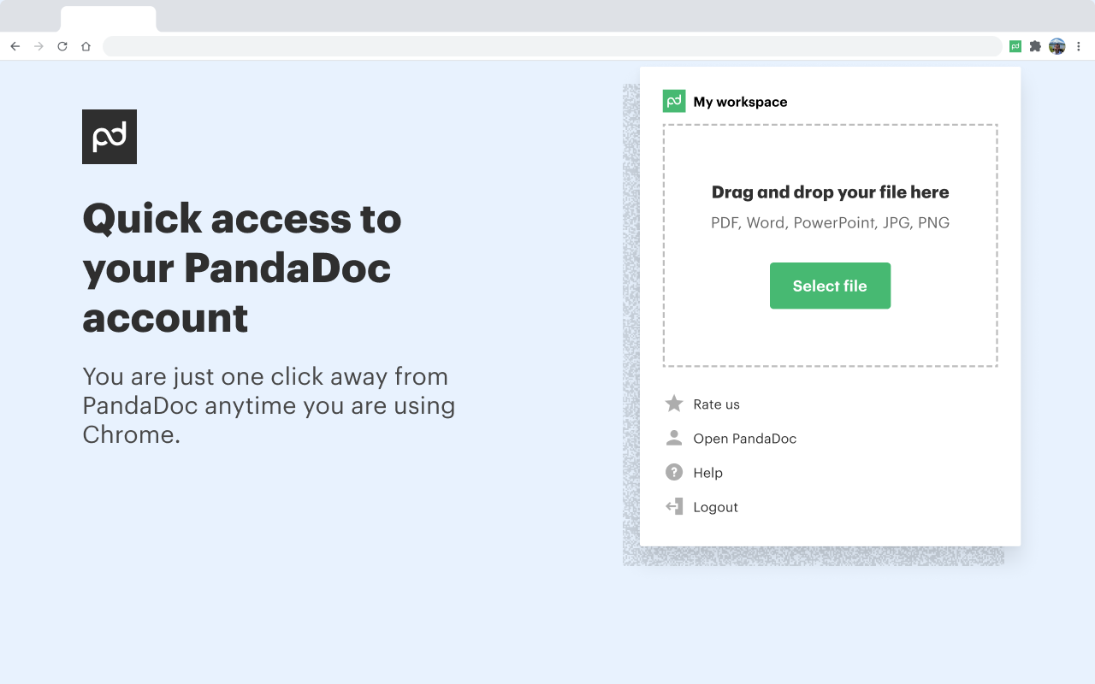
Task: Click the Open PandaDoc person icon
Action: click(675, 438)
